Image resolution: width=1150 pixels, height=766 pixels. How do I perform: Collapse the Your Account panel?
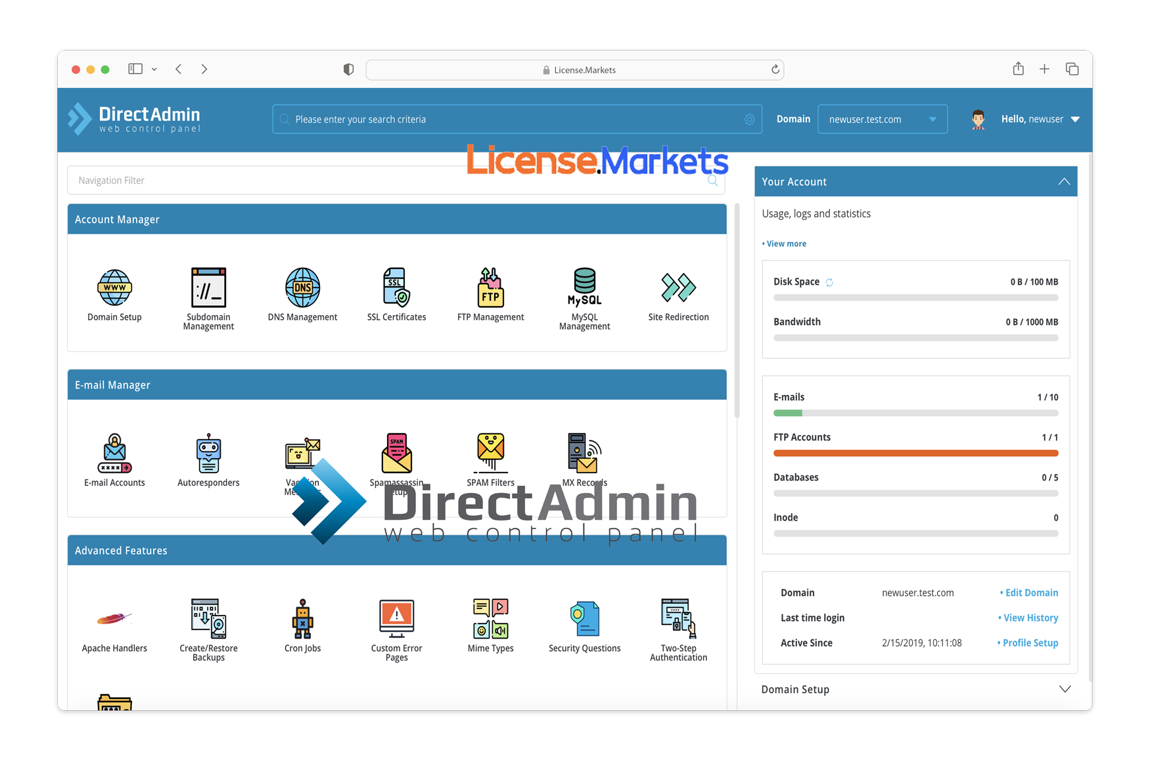click(x=1064, y=182)
